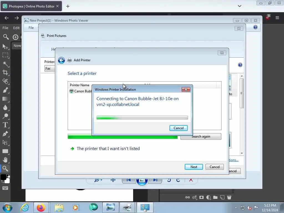
Task: Select the Gradient tool
Action: (x=5, y=99)
